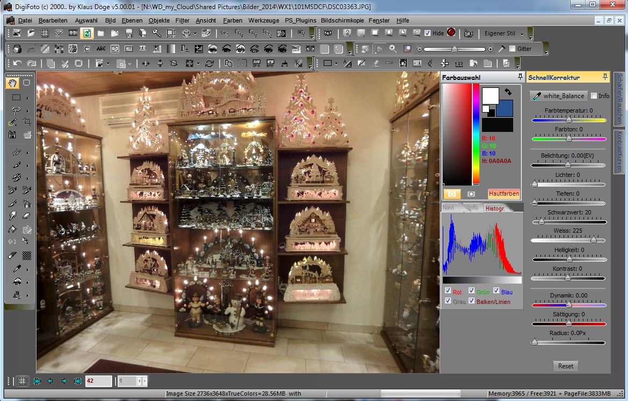Choose the Eraser tool
Viewport: 628px width, 401px height.
click(27, 216)
